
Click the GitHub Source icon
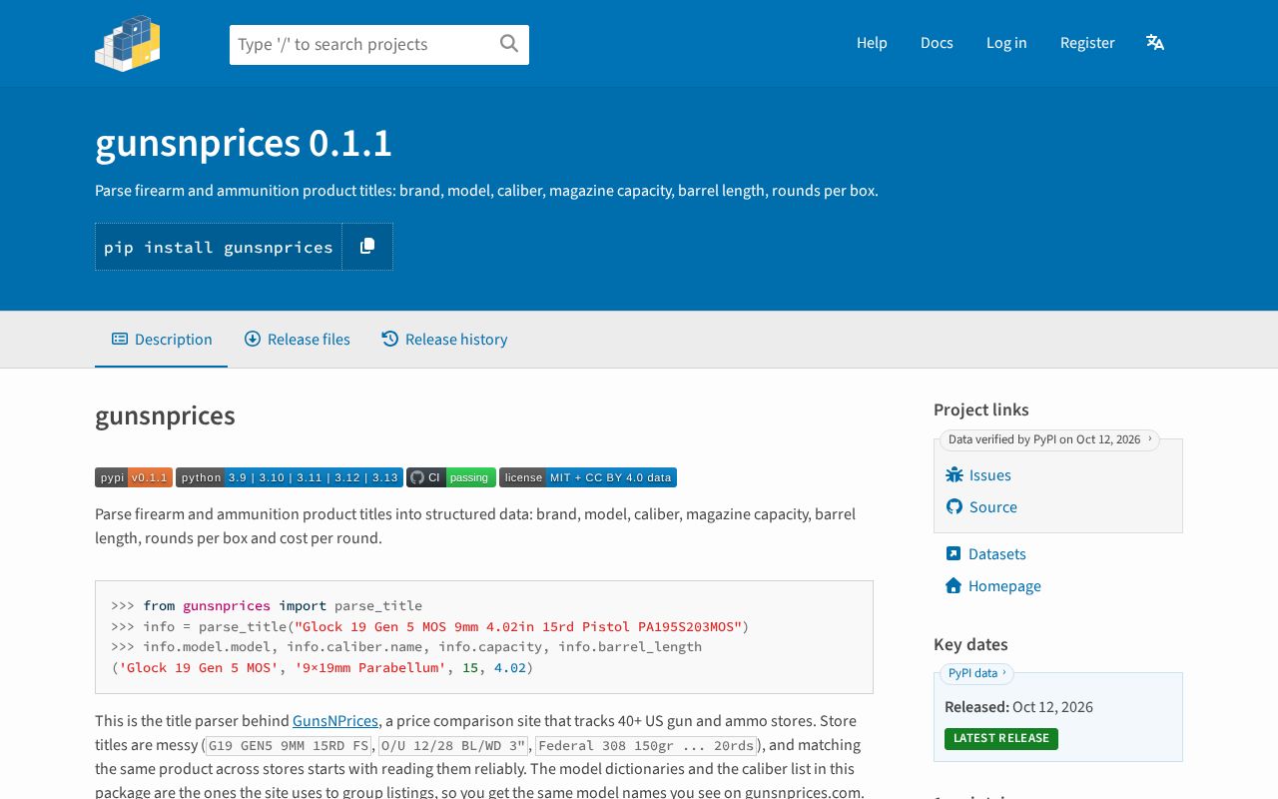coord(955,507)
